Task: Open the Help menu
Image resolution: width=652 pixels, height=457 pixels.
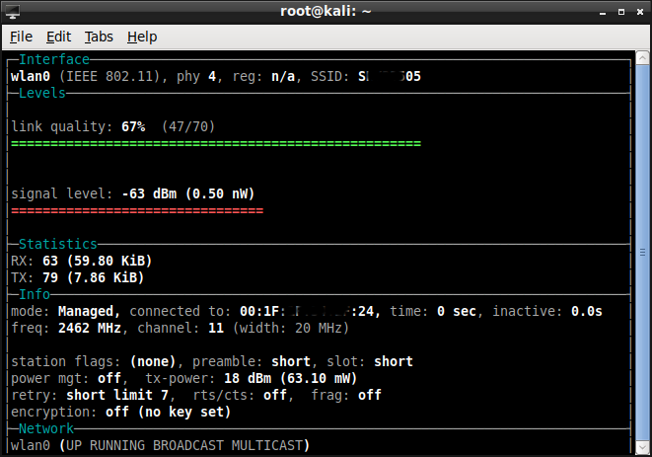Action: (x=142, y=38)
